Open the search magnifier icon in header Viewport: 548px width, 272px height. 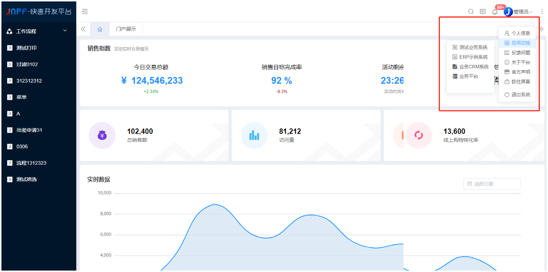click(x=471, y=11)
